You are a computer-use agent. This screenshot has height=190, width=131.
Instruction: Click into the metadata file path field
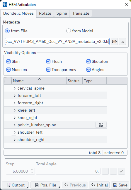57,42
